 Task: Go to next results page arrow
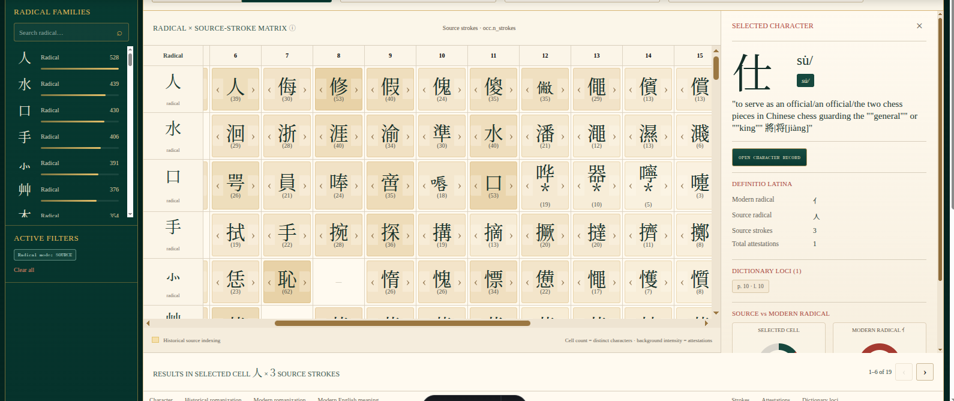pyautogui.click(x=925, y=372)
